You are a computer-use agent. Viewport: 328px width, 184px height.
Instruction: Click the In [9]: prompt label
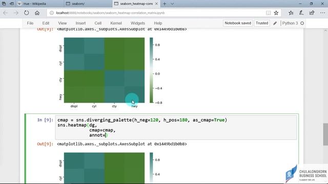tap(45, 120)
